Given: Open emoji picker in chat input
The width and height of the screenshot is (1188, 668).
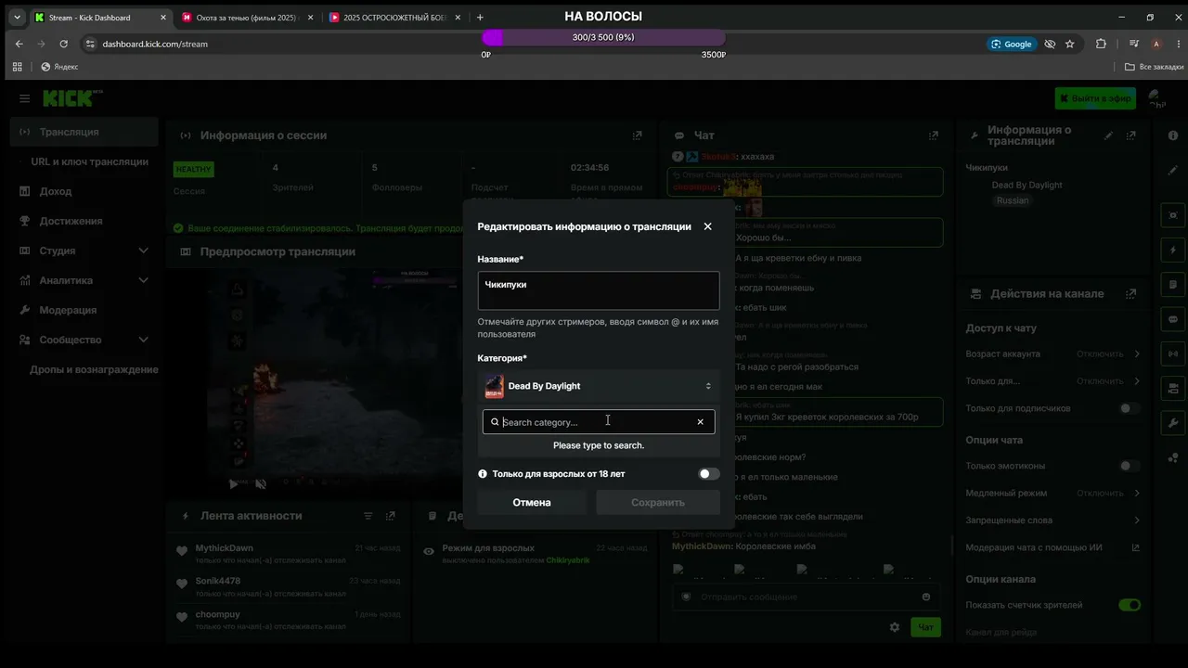Looking at the screenshot, I should (x=926, y=597).
